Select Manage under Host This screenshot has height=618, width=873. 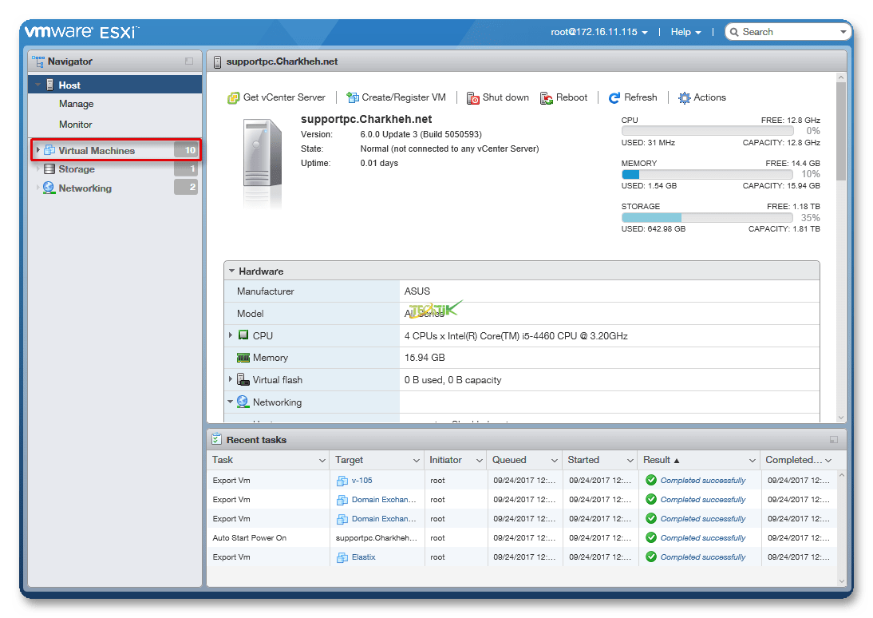coord(77,104)
